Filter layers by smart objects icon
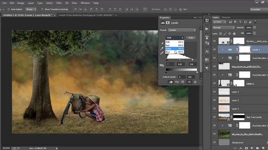This screenshot has height=150, width=268. tap(250, 22)
